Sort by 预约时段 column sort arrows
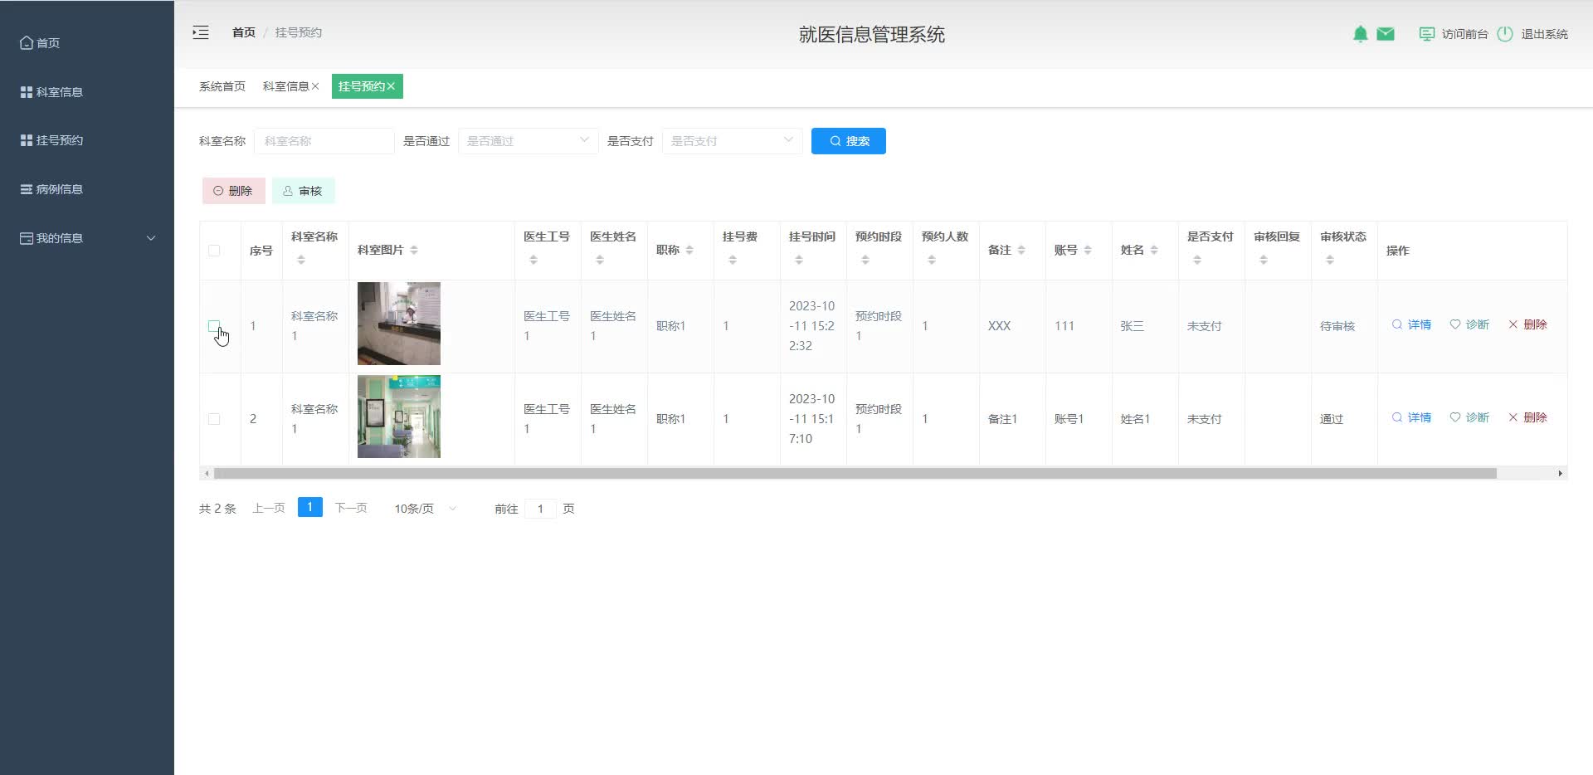1593x775 pixels. (865, 261)
